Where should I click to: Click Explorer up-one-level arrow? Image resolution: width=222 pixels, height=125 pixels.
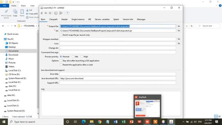pyautogui.click(x=15, y=26)
